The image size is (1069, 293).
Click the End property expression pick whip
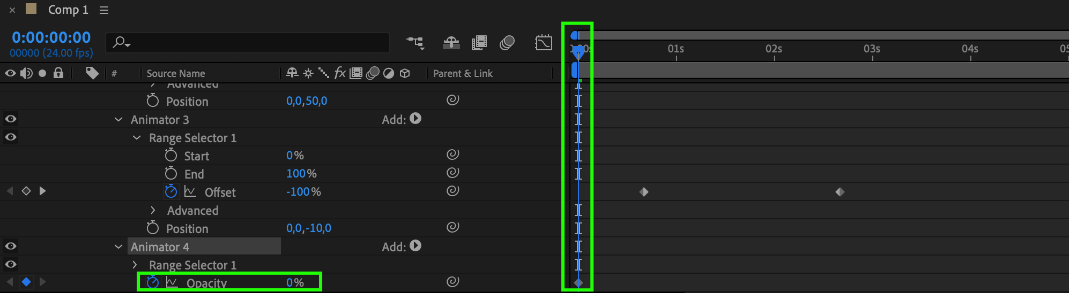[x=453, y=172]
